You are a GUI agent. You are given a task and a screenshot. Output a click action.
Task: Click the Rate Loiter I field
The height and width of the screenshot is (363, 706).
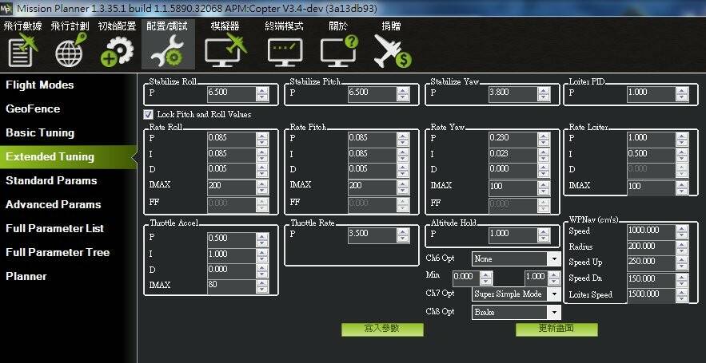click(651, 155)
